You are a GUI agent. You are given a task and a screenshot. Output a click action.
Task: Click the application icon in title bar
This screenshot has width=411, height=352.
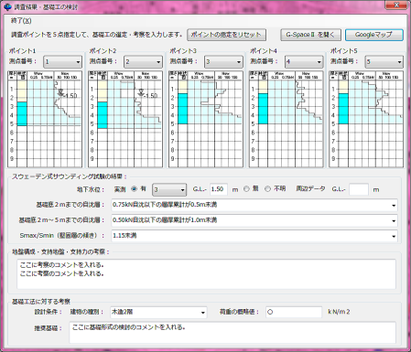[8, 5]
